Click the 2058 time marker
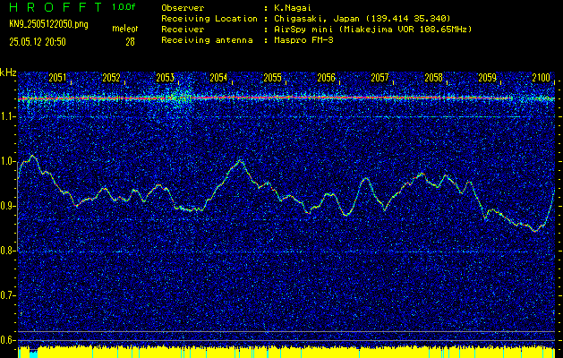The height and width of the screenshot is (358, 563). 434,78
